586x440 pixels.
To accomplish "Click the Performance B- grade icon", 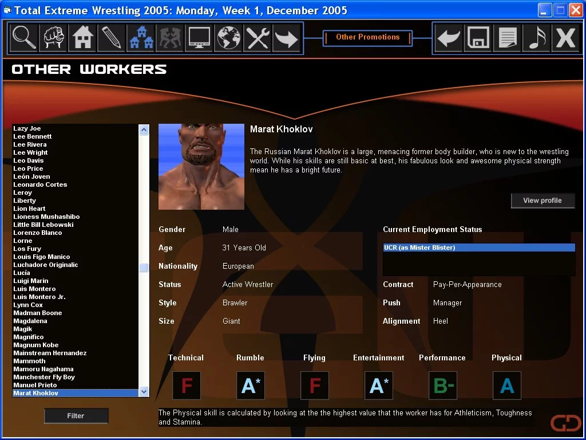I will (x=443, y=386).
